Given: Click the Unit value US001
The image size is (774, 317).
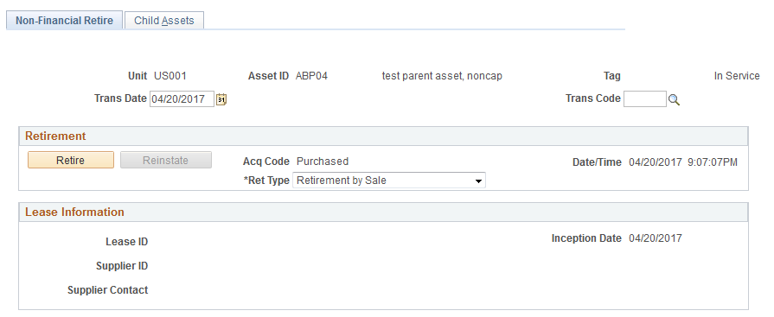Looking at the screenshot, I should [170, 76].
